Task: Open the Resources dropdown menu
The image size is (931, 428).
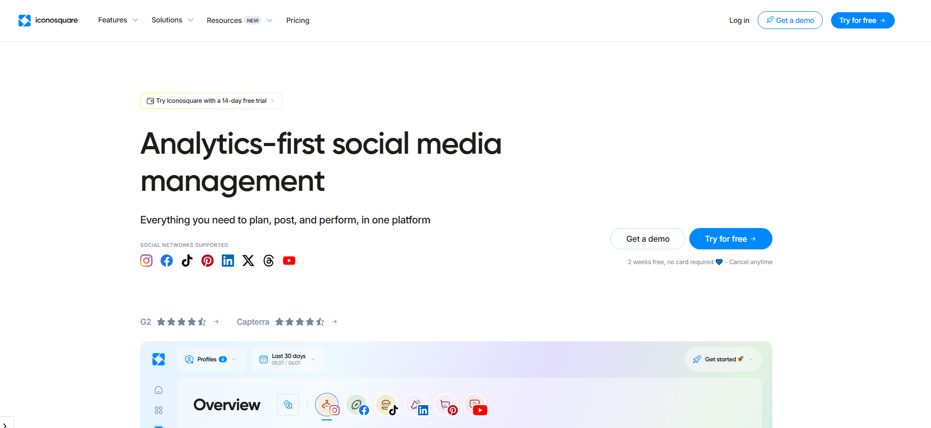Action: point(239,20)
